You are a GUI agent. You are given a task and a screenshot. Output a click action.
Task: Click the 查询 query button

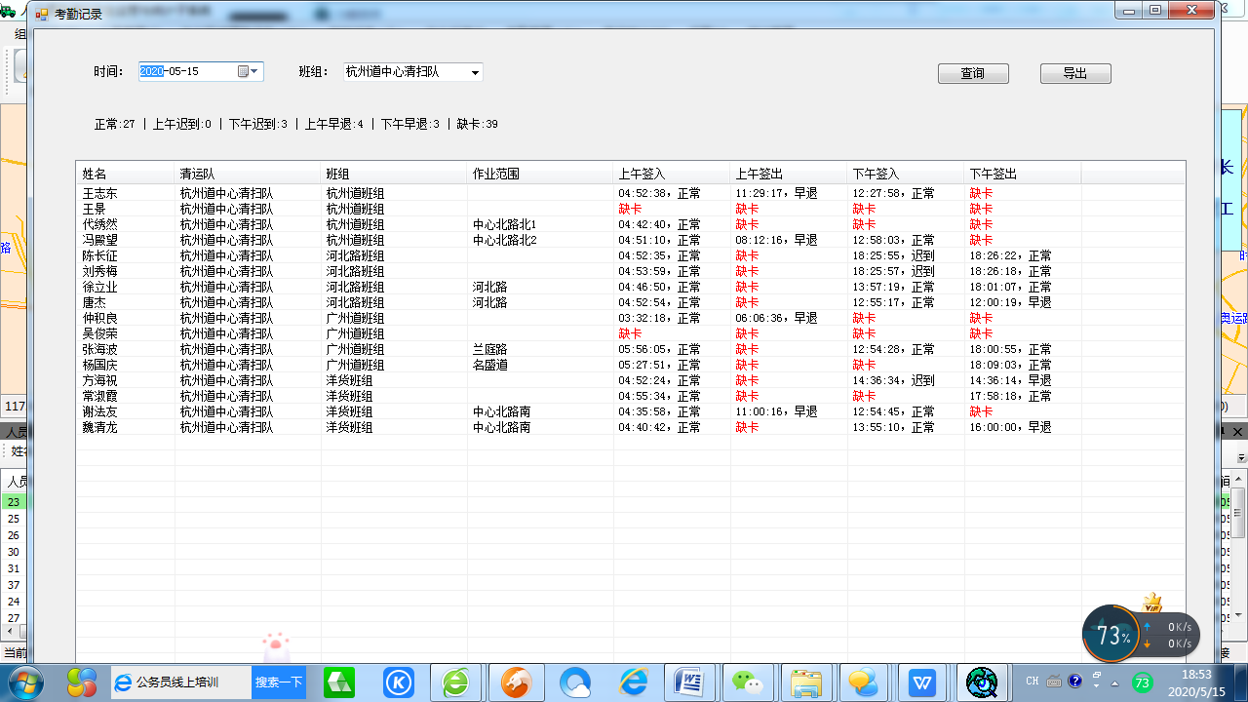pyautogui.click(x=972, y=73)
